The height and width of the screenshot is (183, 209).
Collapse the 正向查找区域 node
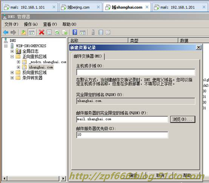[x=12, y=56]
